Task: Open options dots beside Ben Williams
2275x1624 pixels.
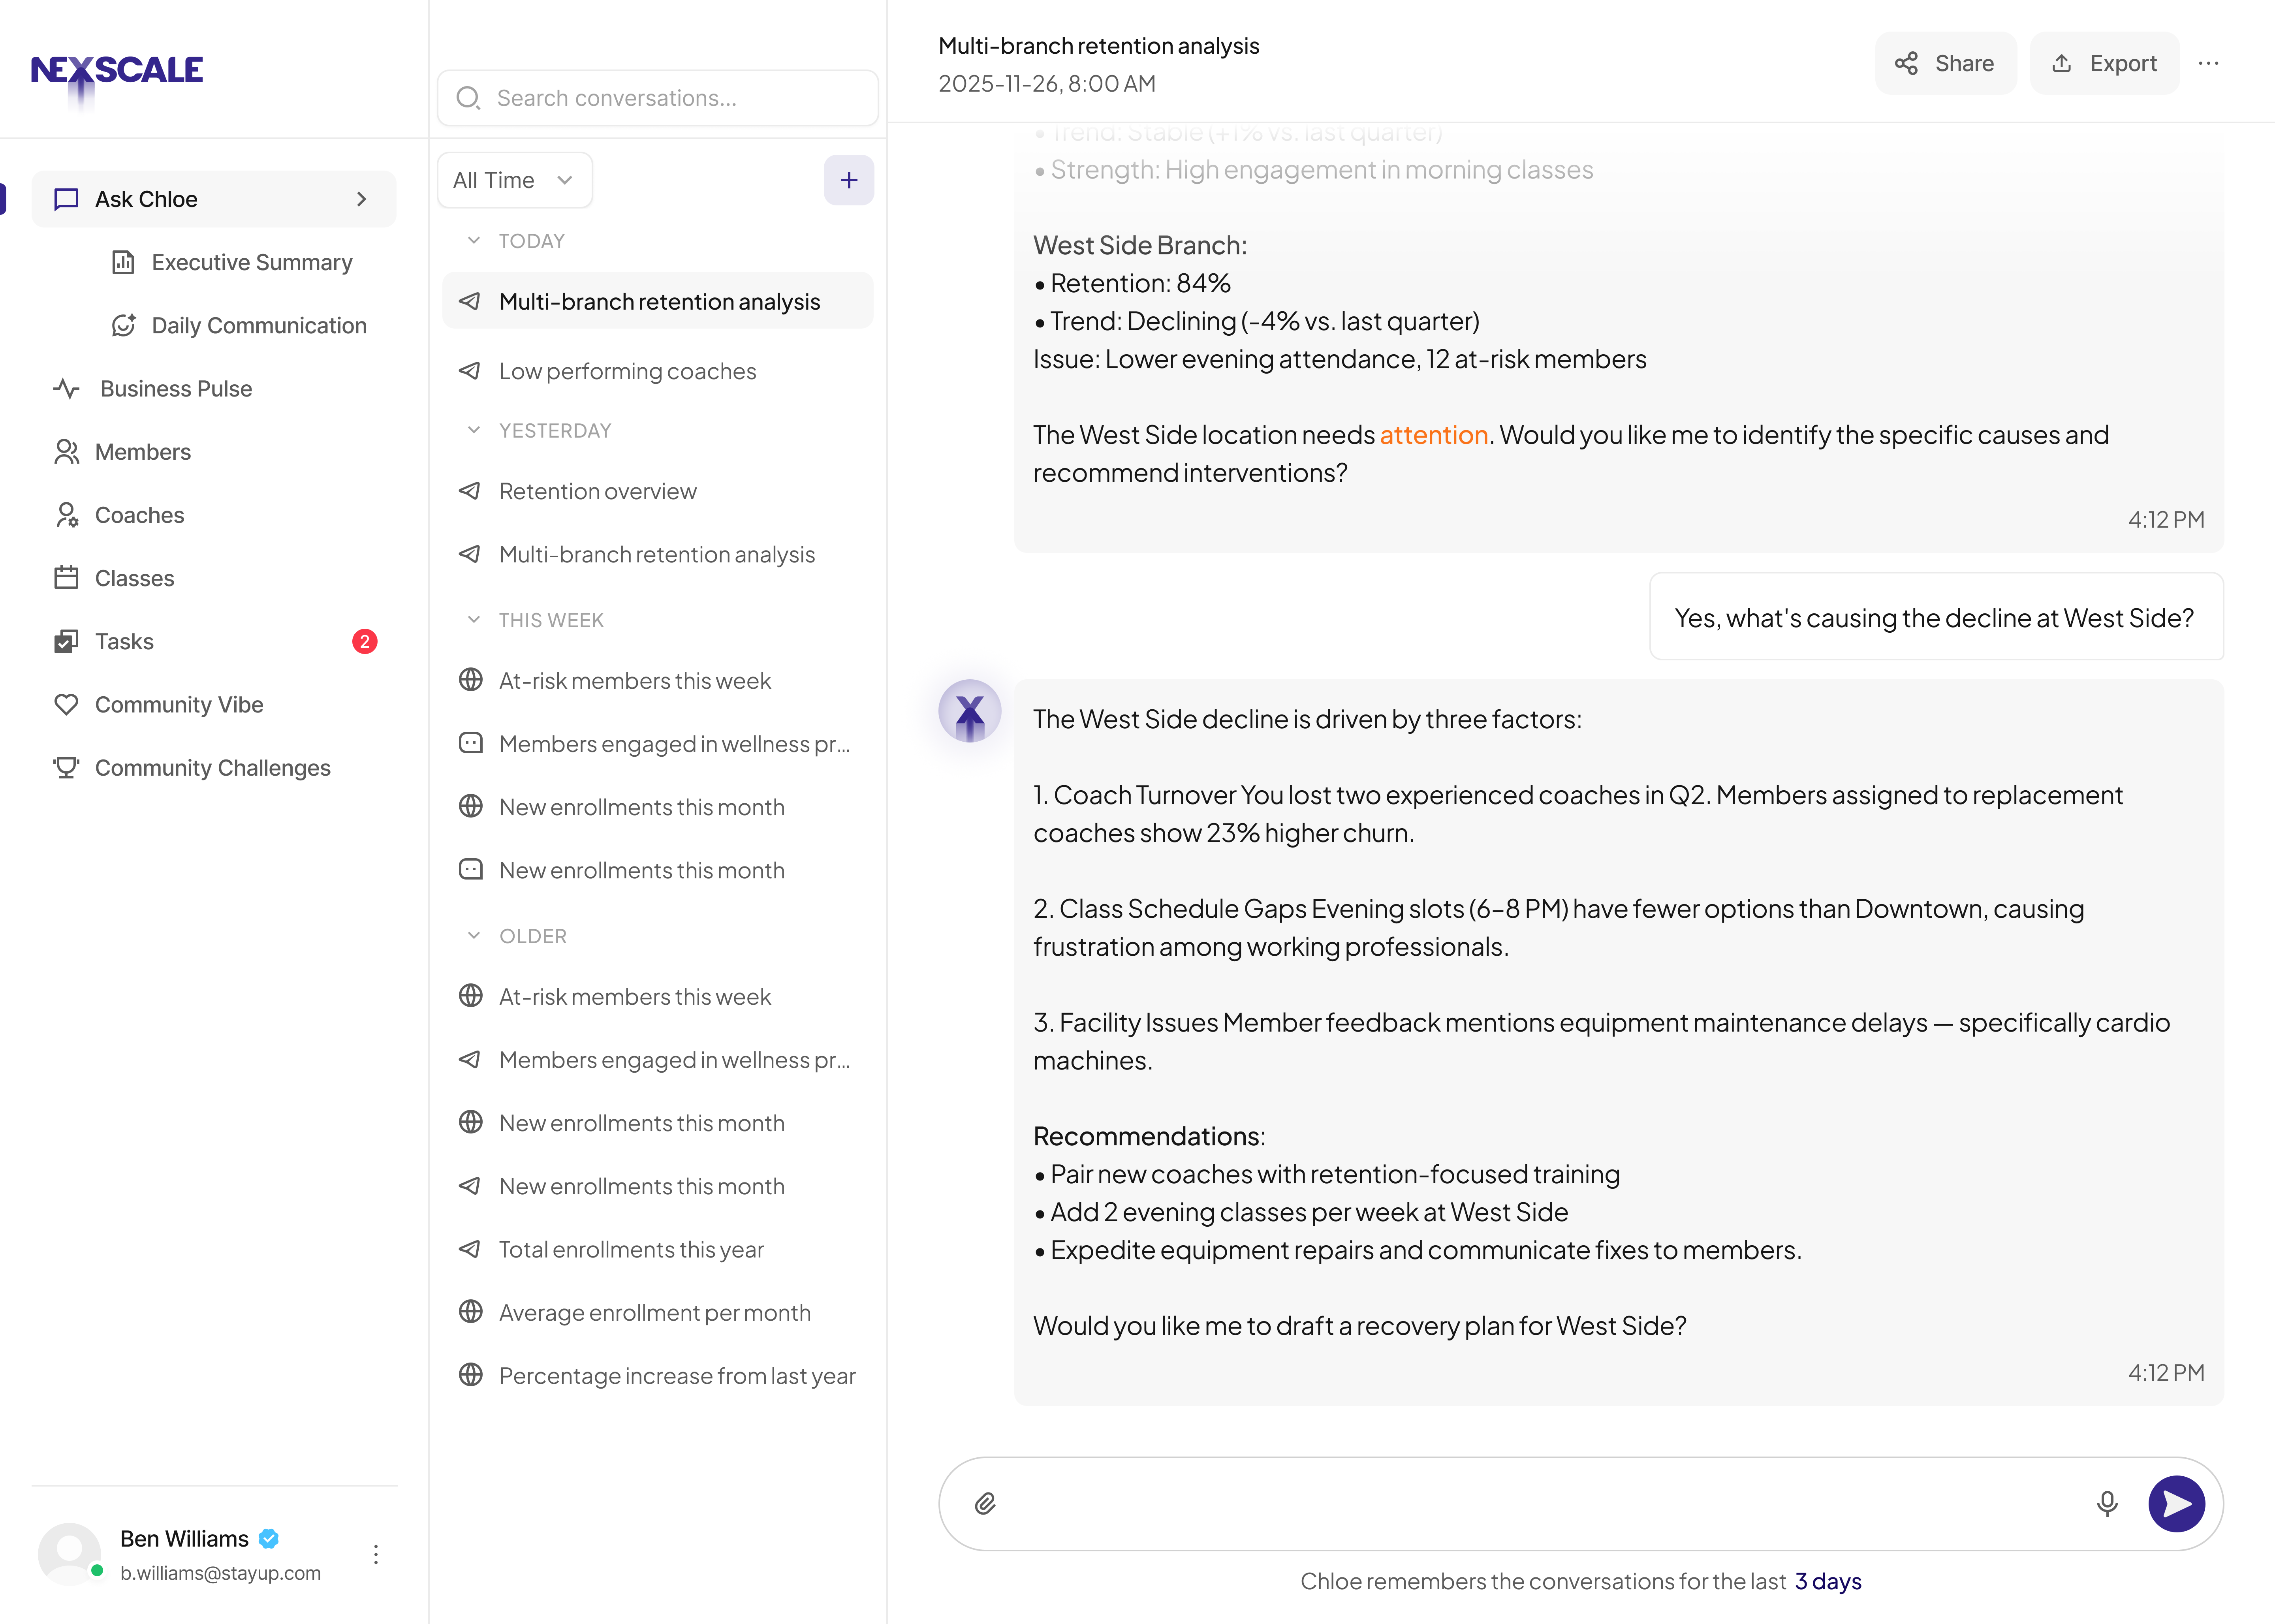Action: (x=376, y=1554)
